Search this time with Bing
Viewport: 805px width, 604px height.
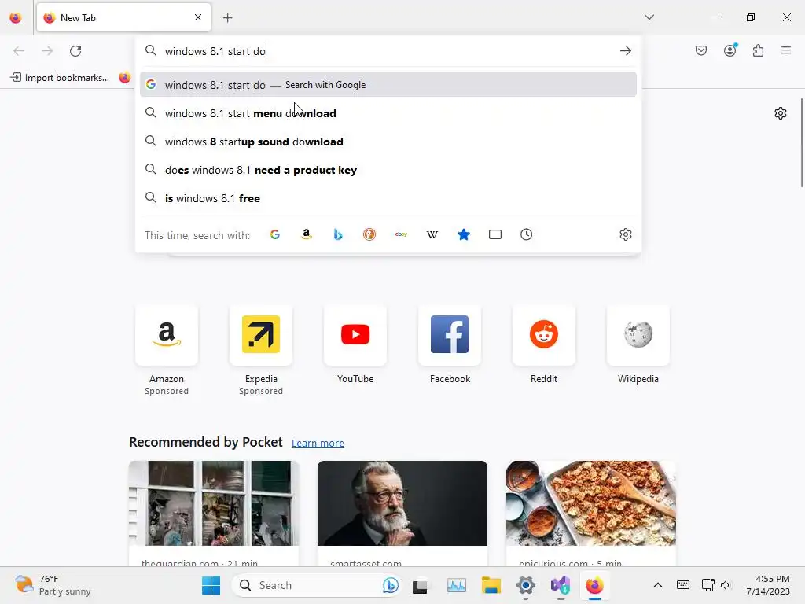click(338, 234)
